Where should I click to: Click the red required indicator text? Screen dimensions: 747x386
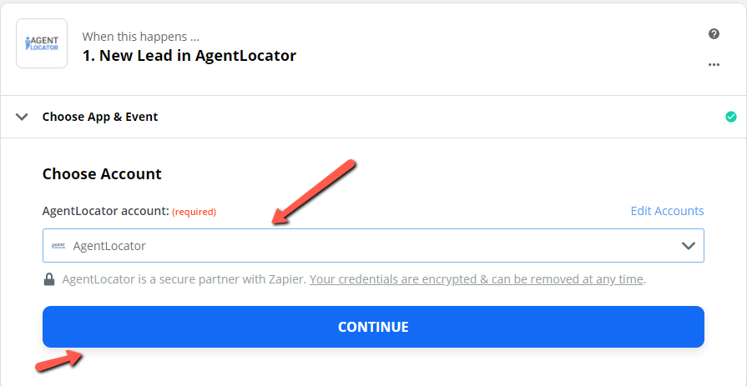coord(194,212)
